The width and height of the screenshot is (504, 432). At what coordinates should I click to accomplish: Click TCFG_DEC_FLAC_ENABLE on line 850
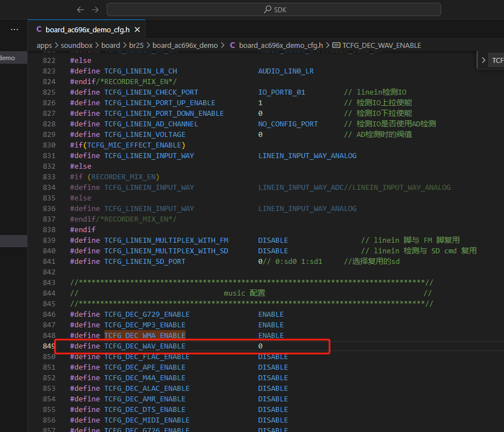click(x=147, y=357)
